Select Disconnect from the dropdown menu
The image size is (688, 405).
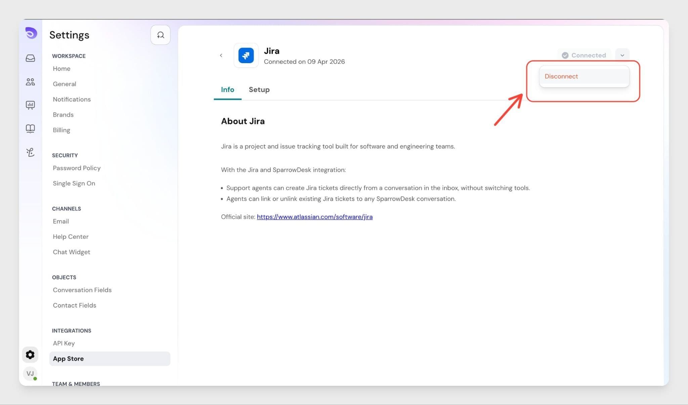pyautogui.click(x=561, y=77)
